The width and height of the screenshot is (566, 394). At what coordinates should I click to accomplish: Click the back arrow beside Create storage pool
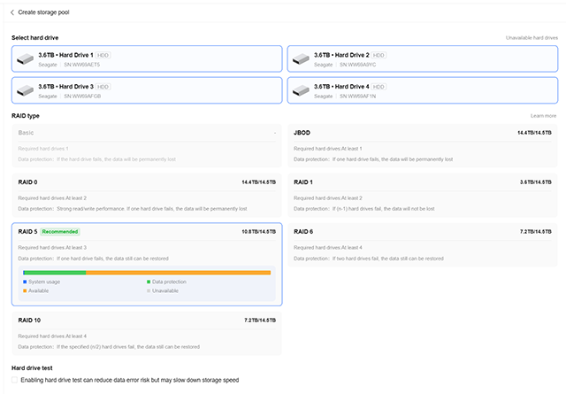[x=12, y=12]
